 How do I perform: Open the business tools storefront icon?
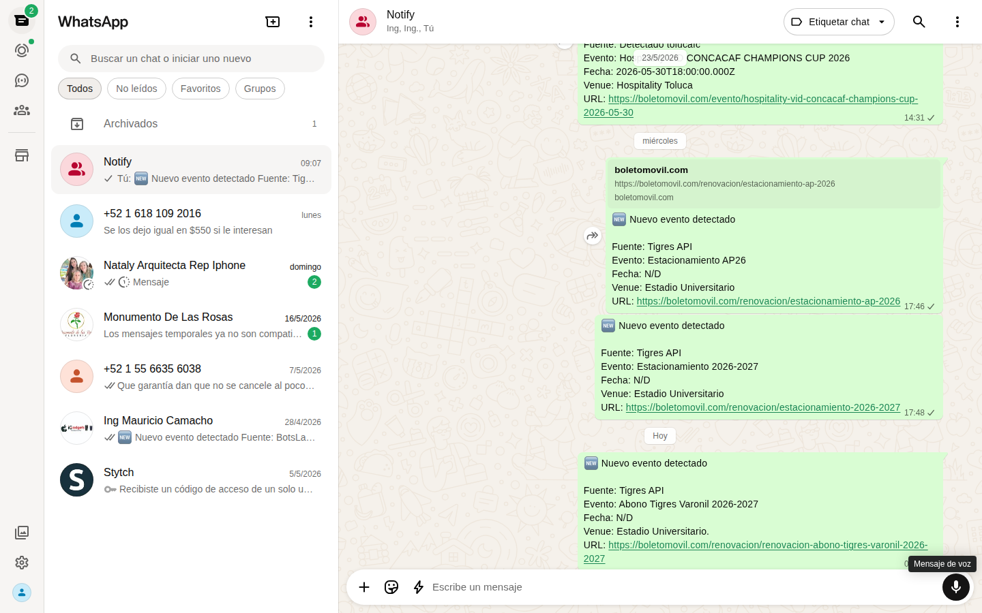click(22, 155)
